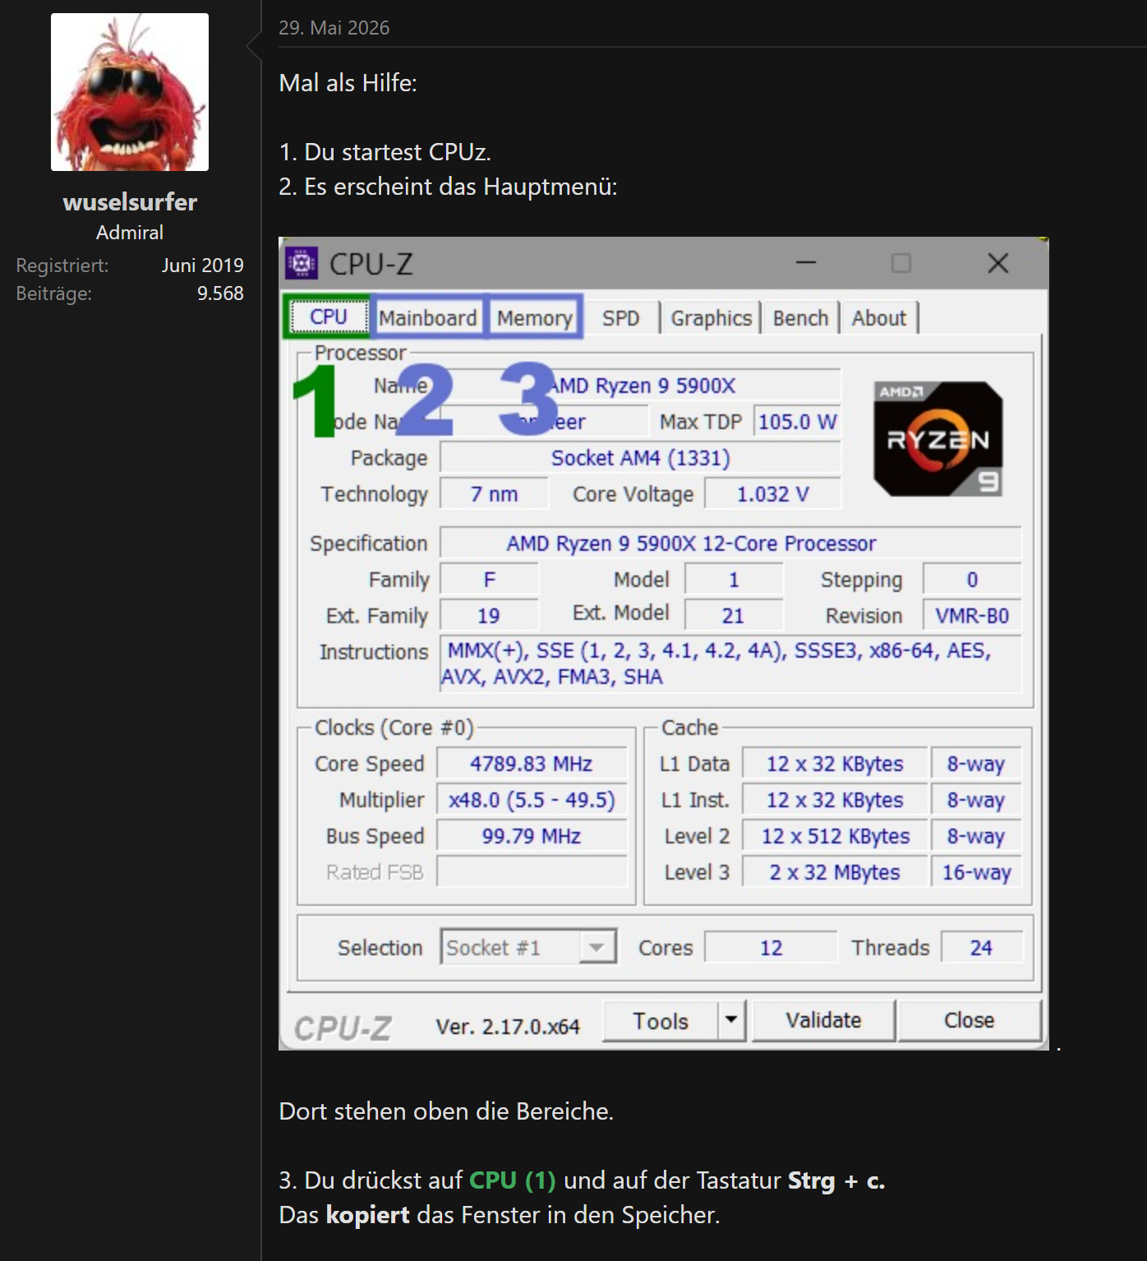Click the version text Ver. 2.17.0.x64
Image resolution: width=1147 pixels, height=1261 pixels.
(x=508, y=1027)
